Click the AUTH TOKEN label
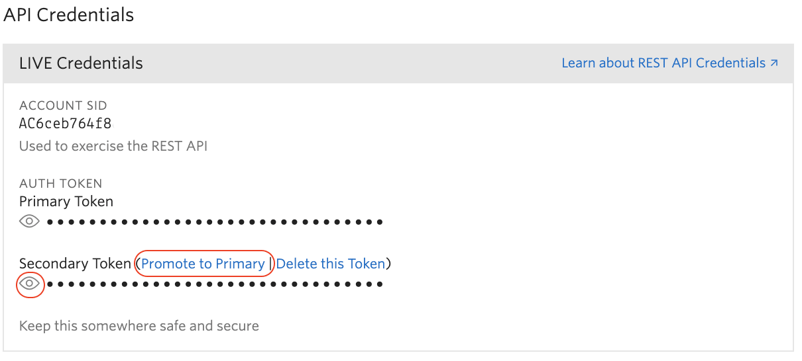802x361 pixels. click(61, 184)
